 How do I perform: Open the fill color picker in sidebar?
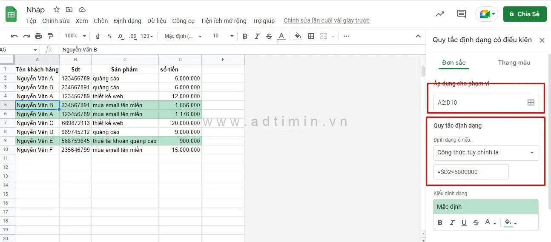click(x=510, y=222)
